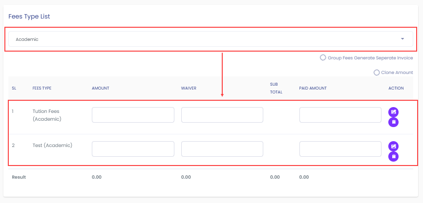Image resolution: width=423 pixels, height=203 pixels.
Task: Click the edit icon for Tution Fees row
Action: (x=393, y=112)
